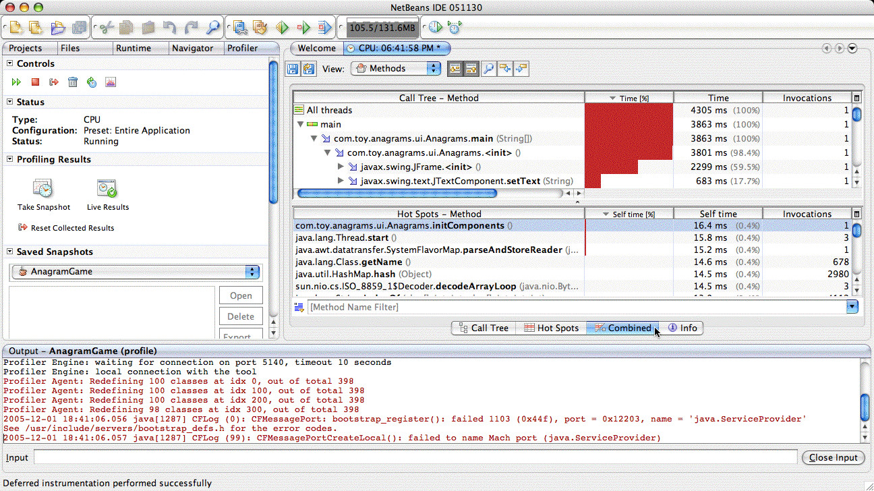Image resolution: width=874 pixels, height=491 pixels.
Task: Open the View Methods dropdown
Action: tap(396, 68)
